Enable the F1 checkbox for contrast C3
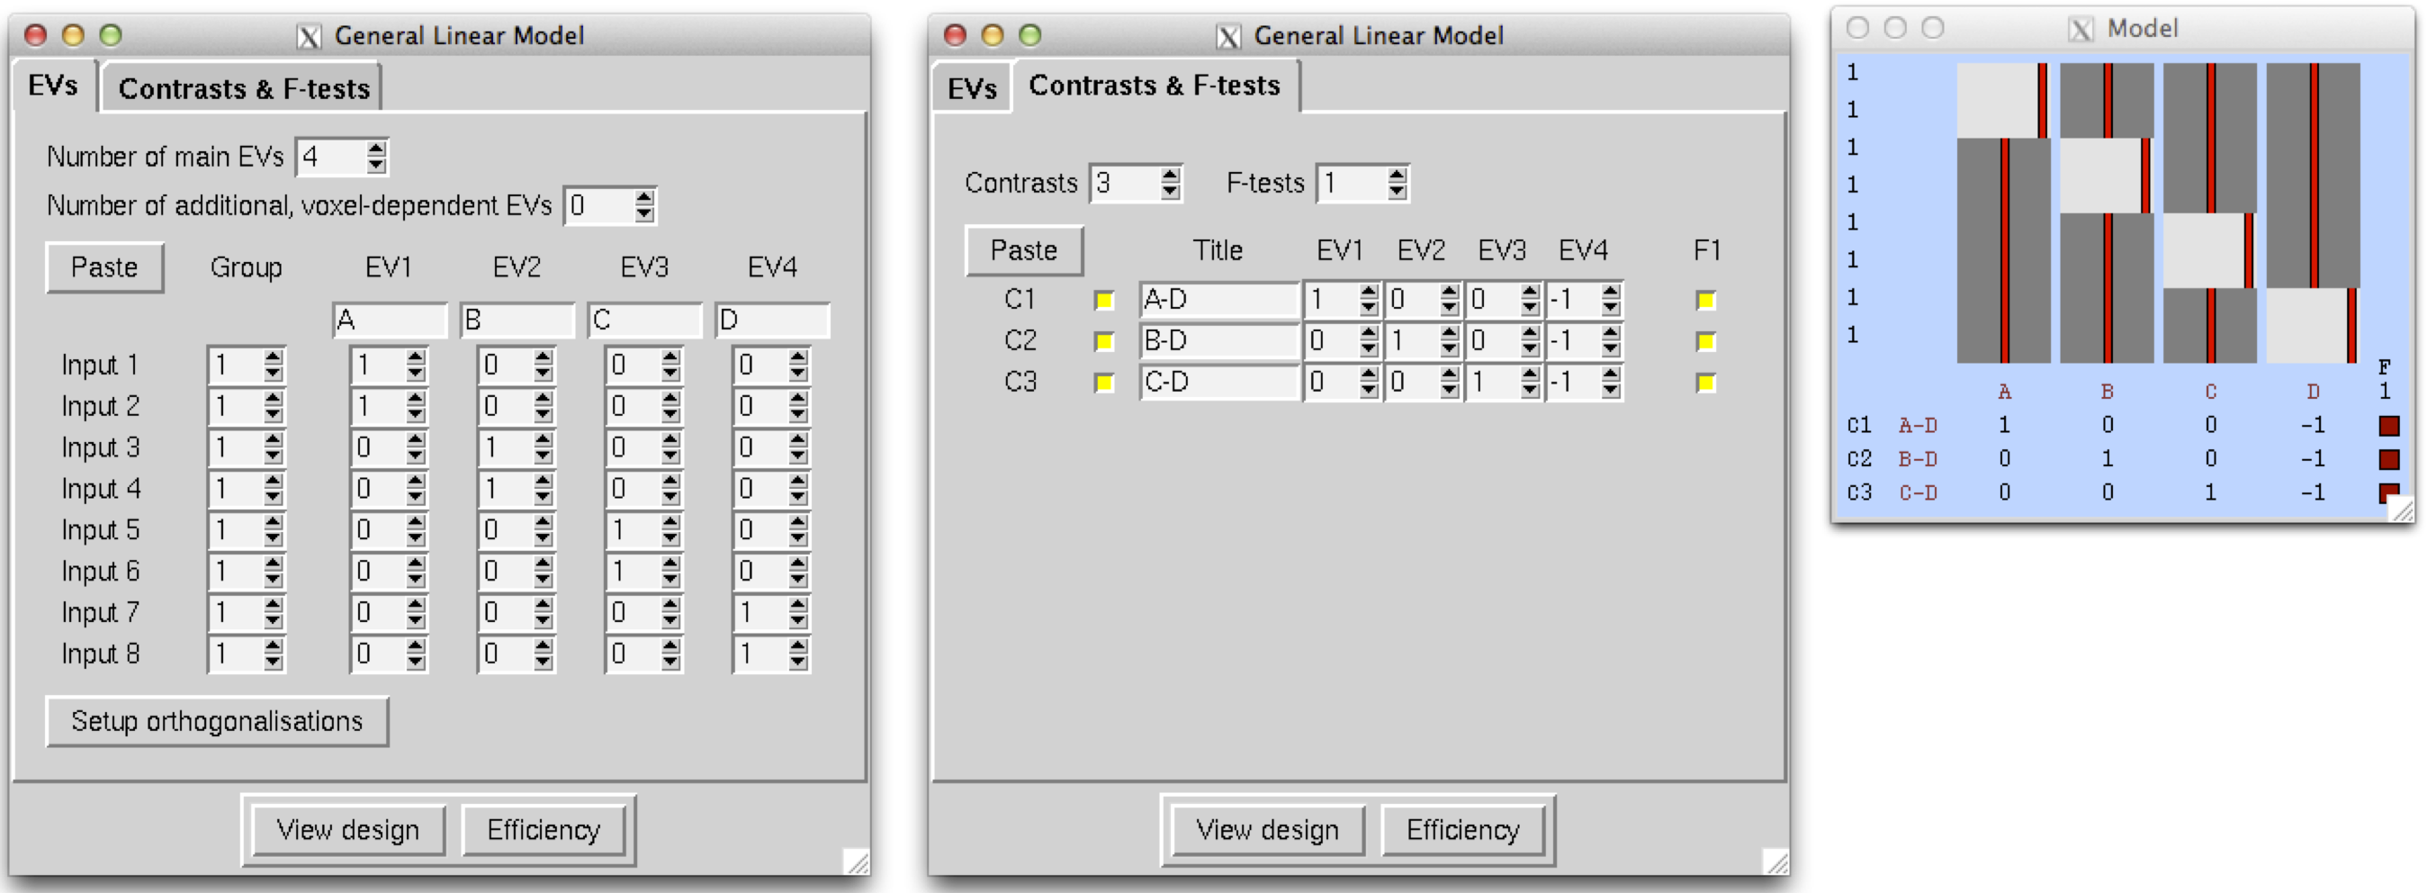 [x=1704, y=383]
